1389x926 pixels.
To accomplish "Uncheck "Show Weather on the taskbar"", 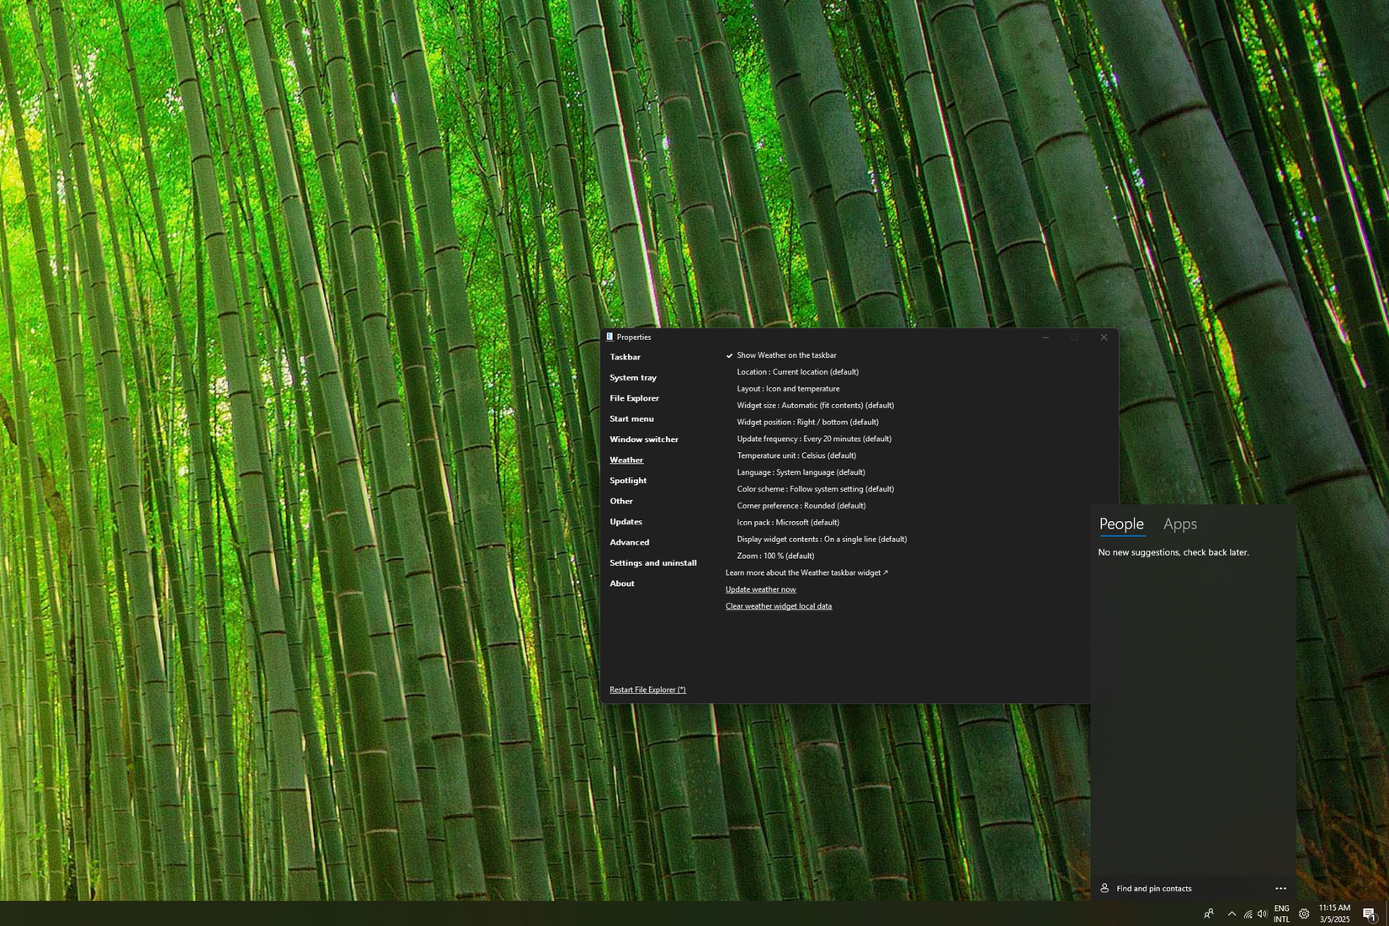I will [x=785, y=354].
